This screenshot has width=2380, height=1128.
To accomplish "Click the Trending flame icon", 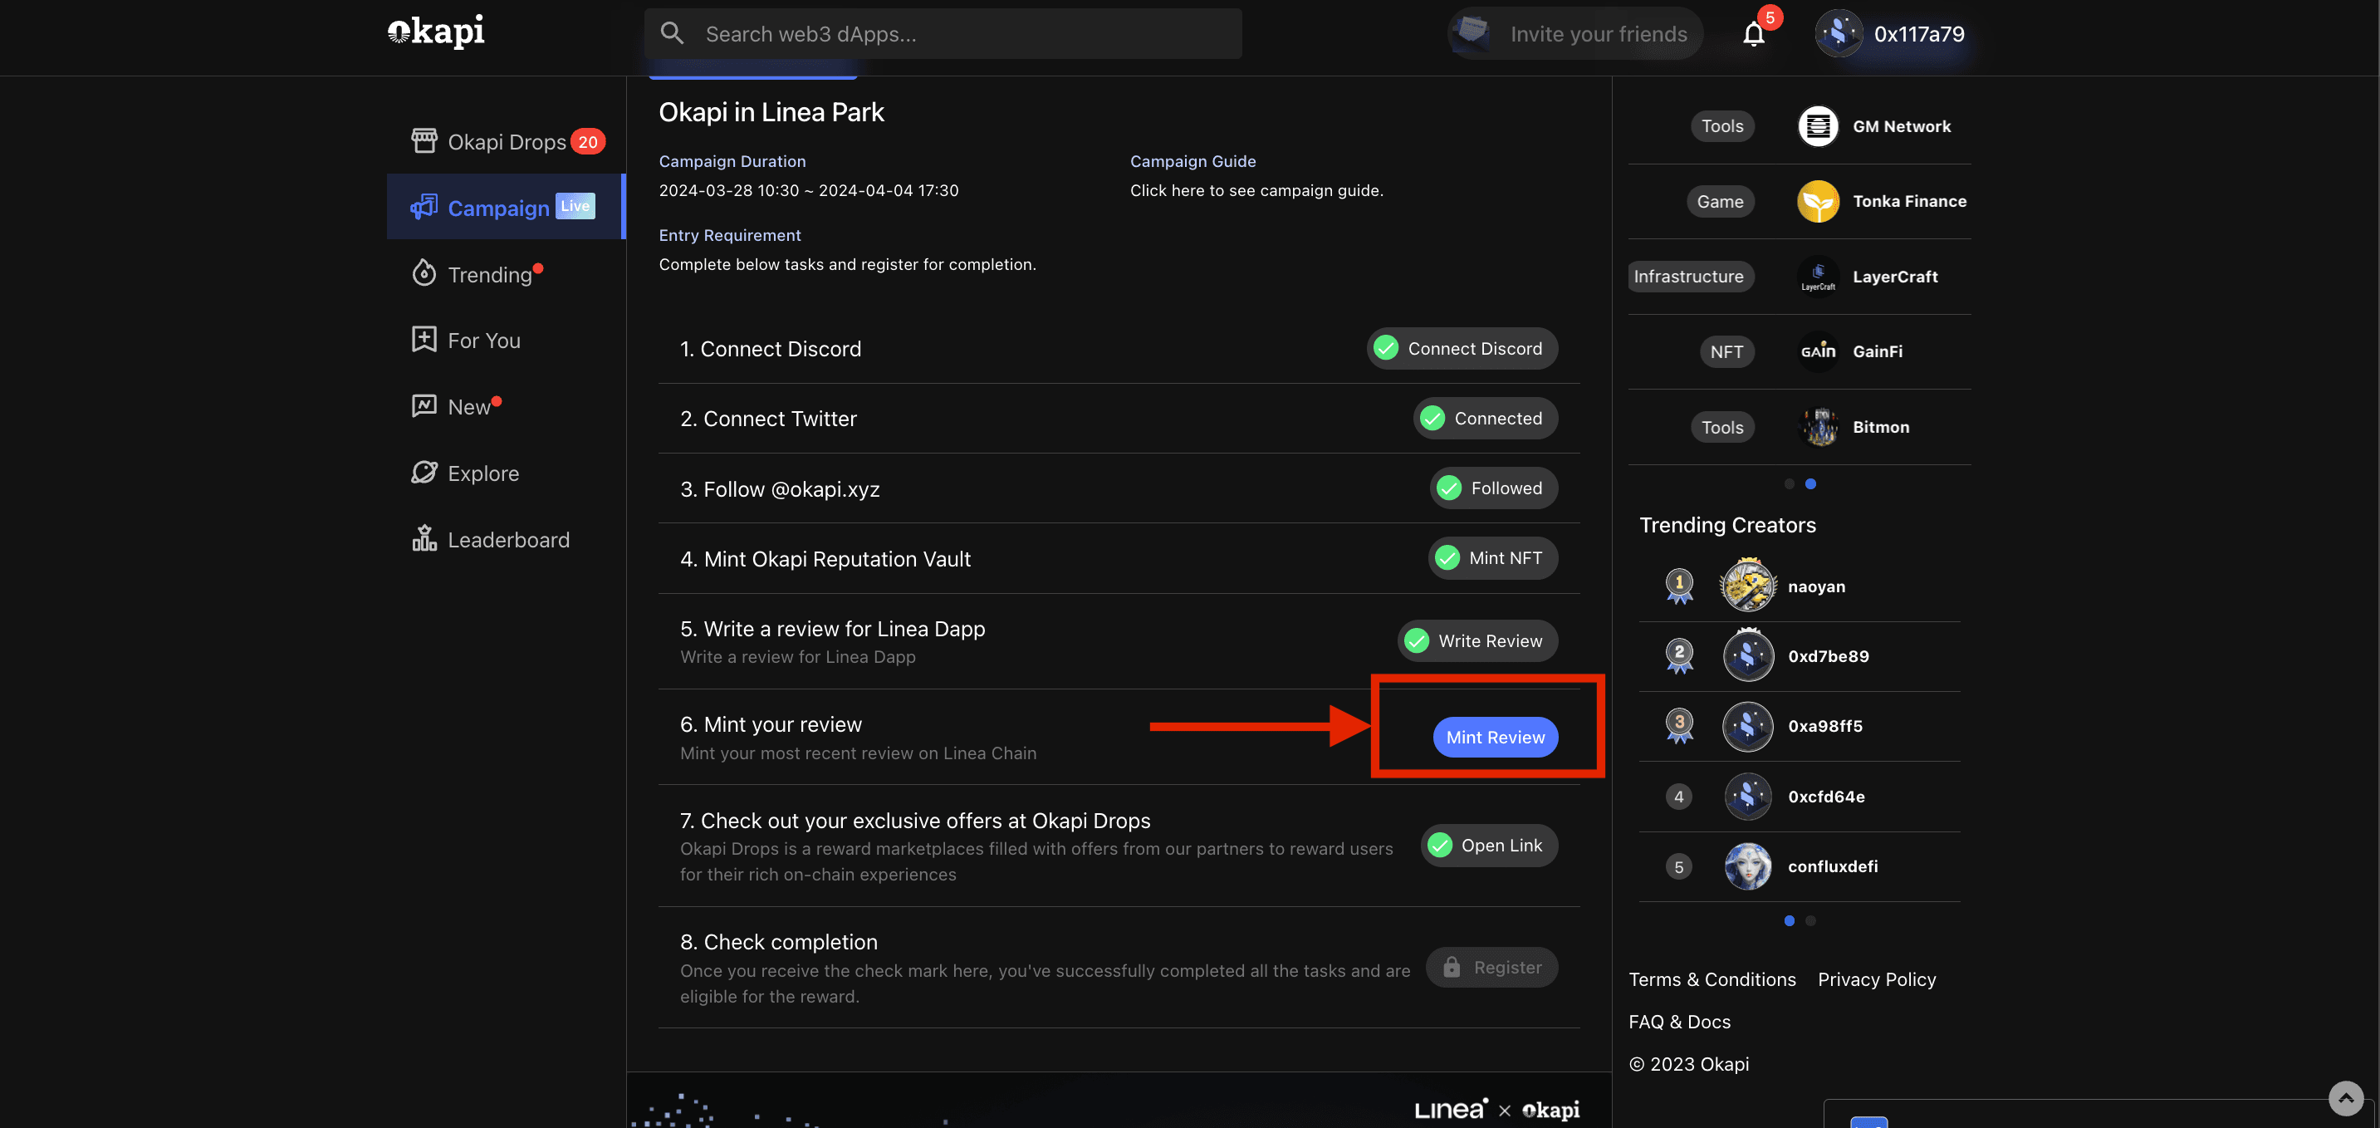I will coord(424,273).
